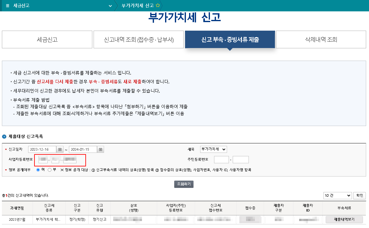
Task: Click the 2023년7월 cell in the table
Action: click(17, 219)
